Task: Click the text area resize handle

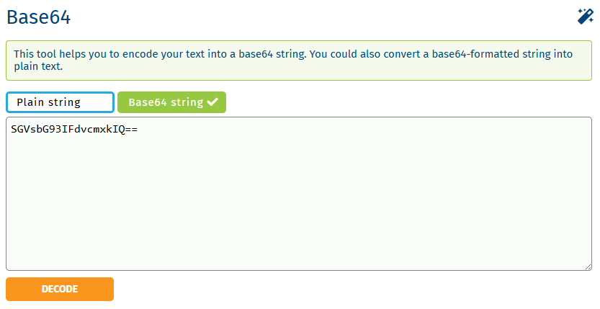Action: point(588,267)
